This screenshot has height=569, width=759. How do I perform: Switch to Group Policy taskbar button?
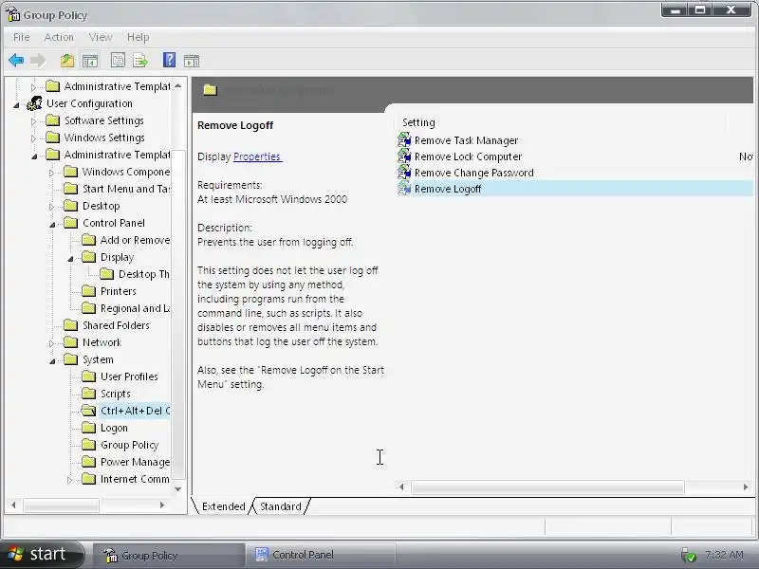click(170, 555)
